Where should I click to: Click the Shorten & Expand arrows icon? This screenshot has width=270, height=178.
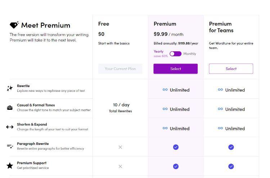pyautogui.click(x=10, y=127)
